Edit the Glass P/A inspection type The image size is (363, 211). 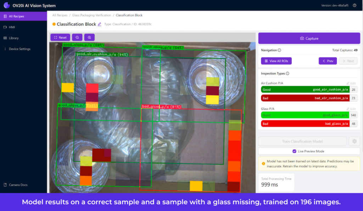point(351,109)
